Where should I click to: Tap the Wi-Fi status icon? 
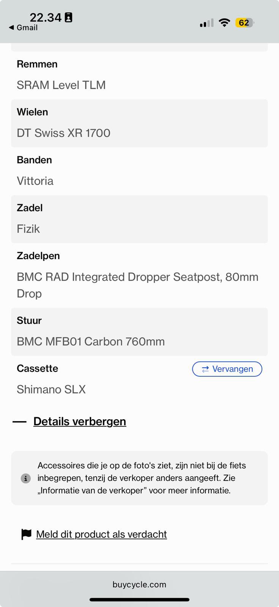tap(224, 23)
